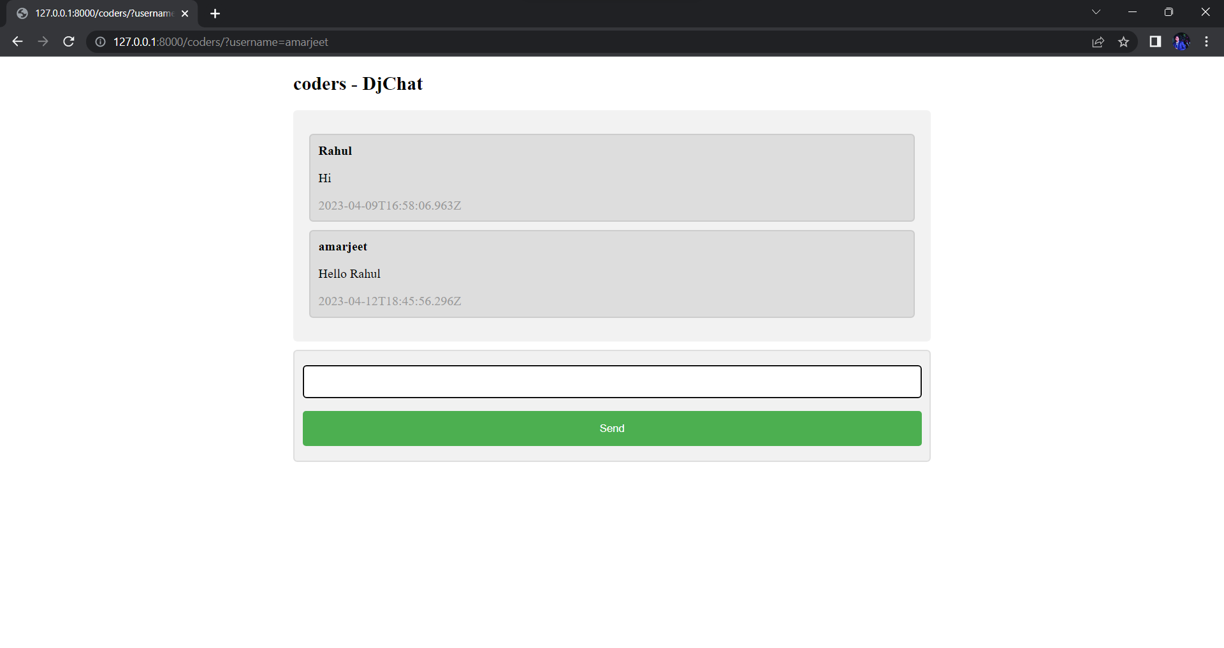Expand the tab search dropdown arrow
This screenshot has width=1224, height=648.
pos(1096,12)
